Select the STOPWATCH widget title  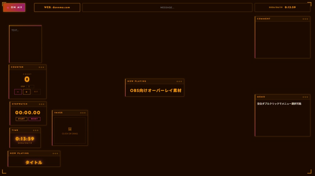click(20, 104)
